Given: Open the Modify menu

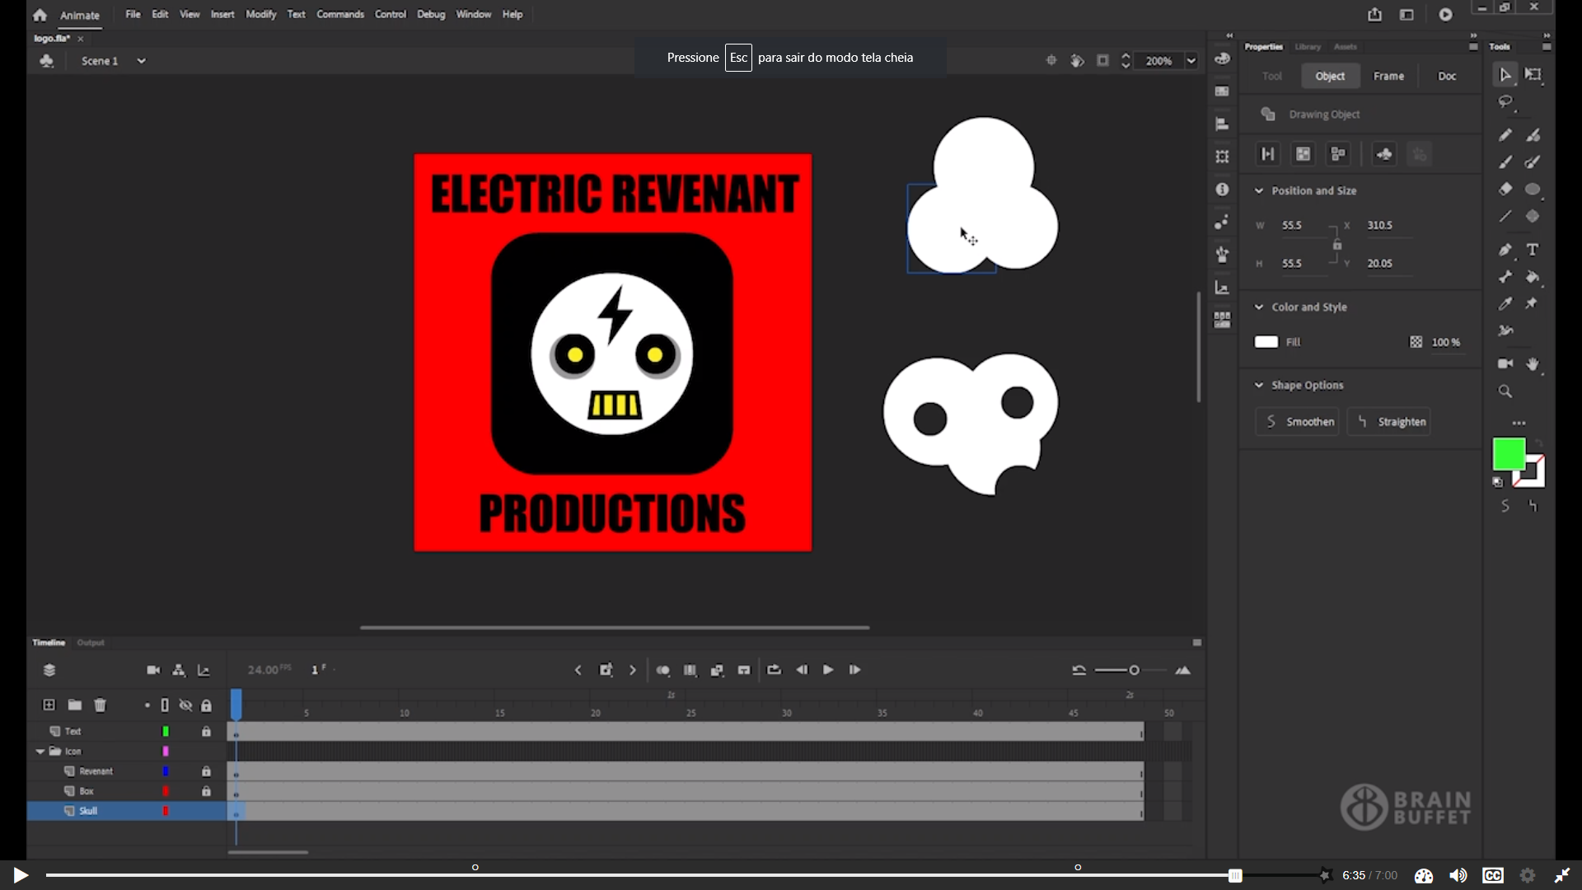Looking at the screenshot, I should pos(260,14).
